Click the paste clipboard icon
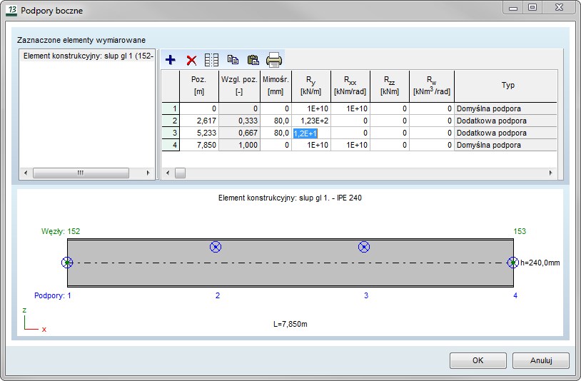This screenshot has width=581, height=381. tap(253, 60)
